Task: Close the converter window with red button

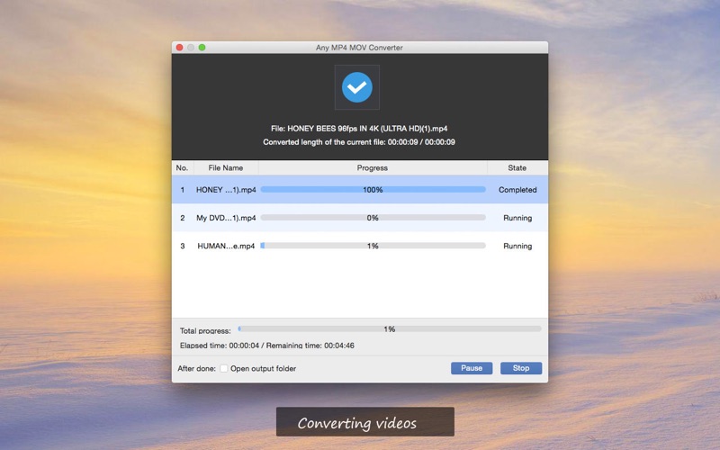Action: pos(179,47)
